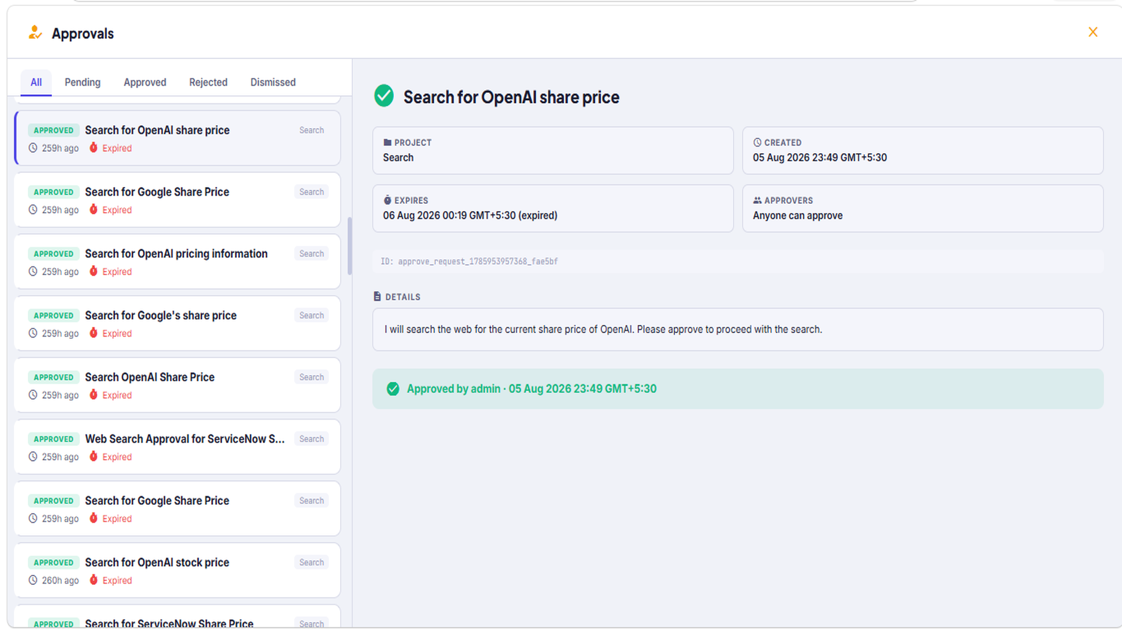Open Search for ServiceNow Share Price request
Screen dimensions: 1122x631
point(178,617)
